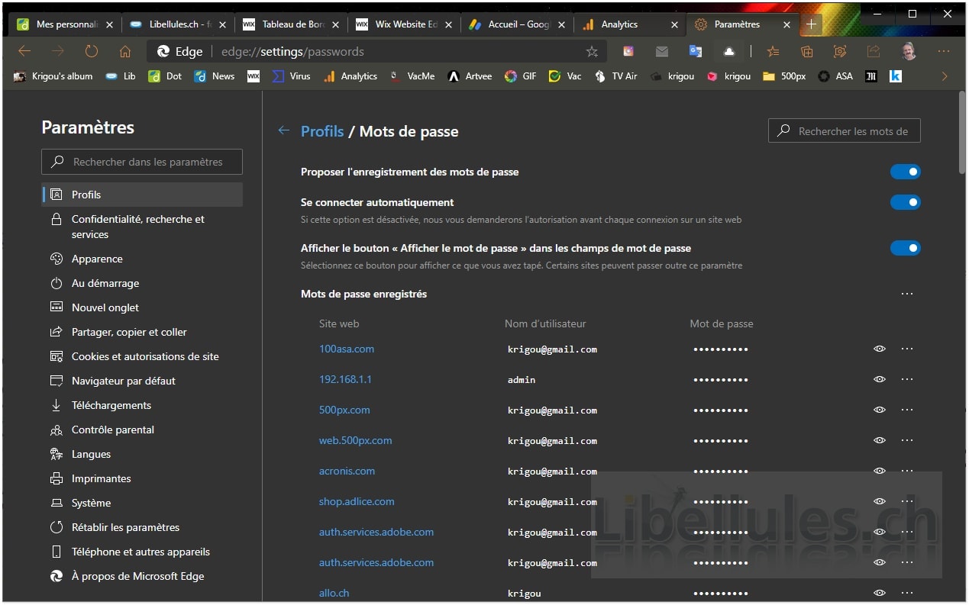This screenshot has height=605, width=969.
Task: Open the Virus bookmark
Action: click(x=291, y=76)
